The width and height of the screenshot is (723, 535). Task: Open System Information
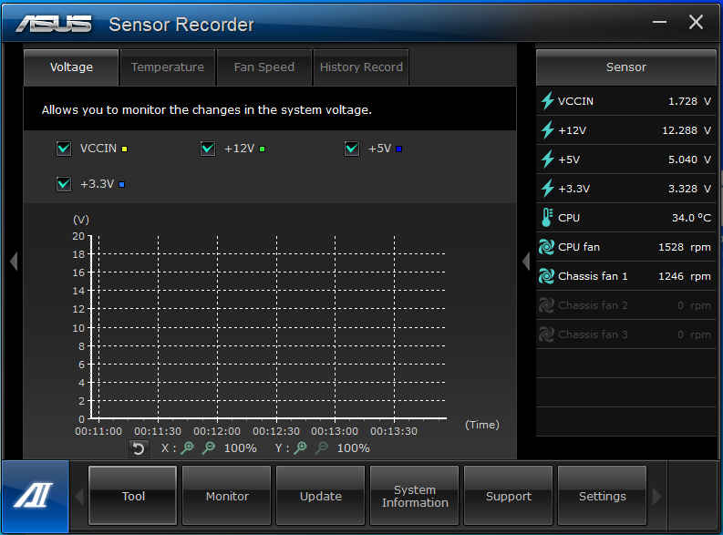click(415, 496)
